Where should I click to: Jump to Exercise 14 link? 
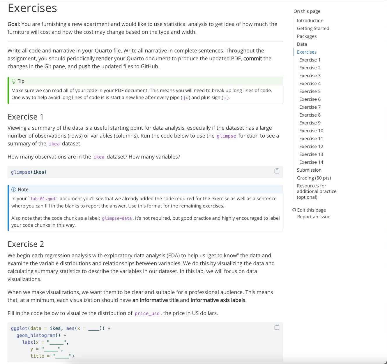tap(311, 162)
